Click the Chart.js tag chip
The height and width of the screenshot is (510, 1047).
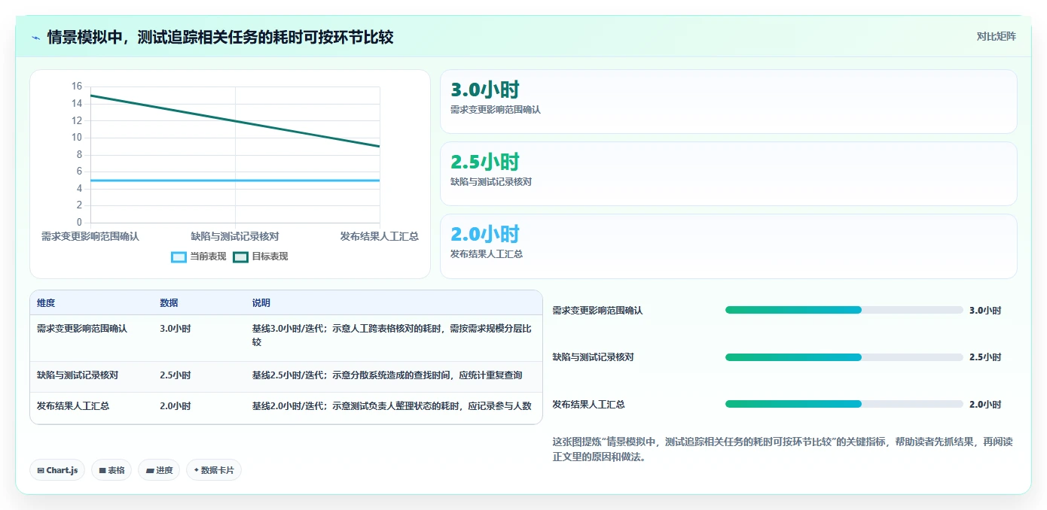pyautogui.click(x=58, y=470)
